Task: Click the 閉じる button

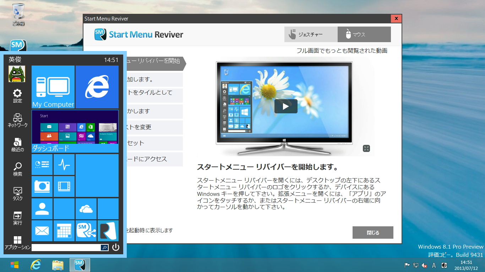Action: coord(372,232)
